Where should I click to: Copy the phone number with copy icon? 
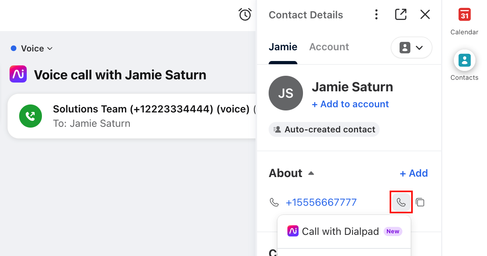[x=420, y=202]
